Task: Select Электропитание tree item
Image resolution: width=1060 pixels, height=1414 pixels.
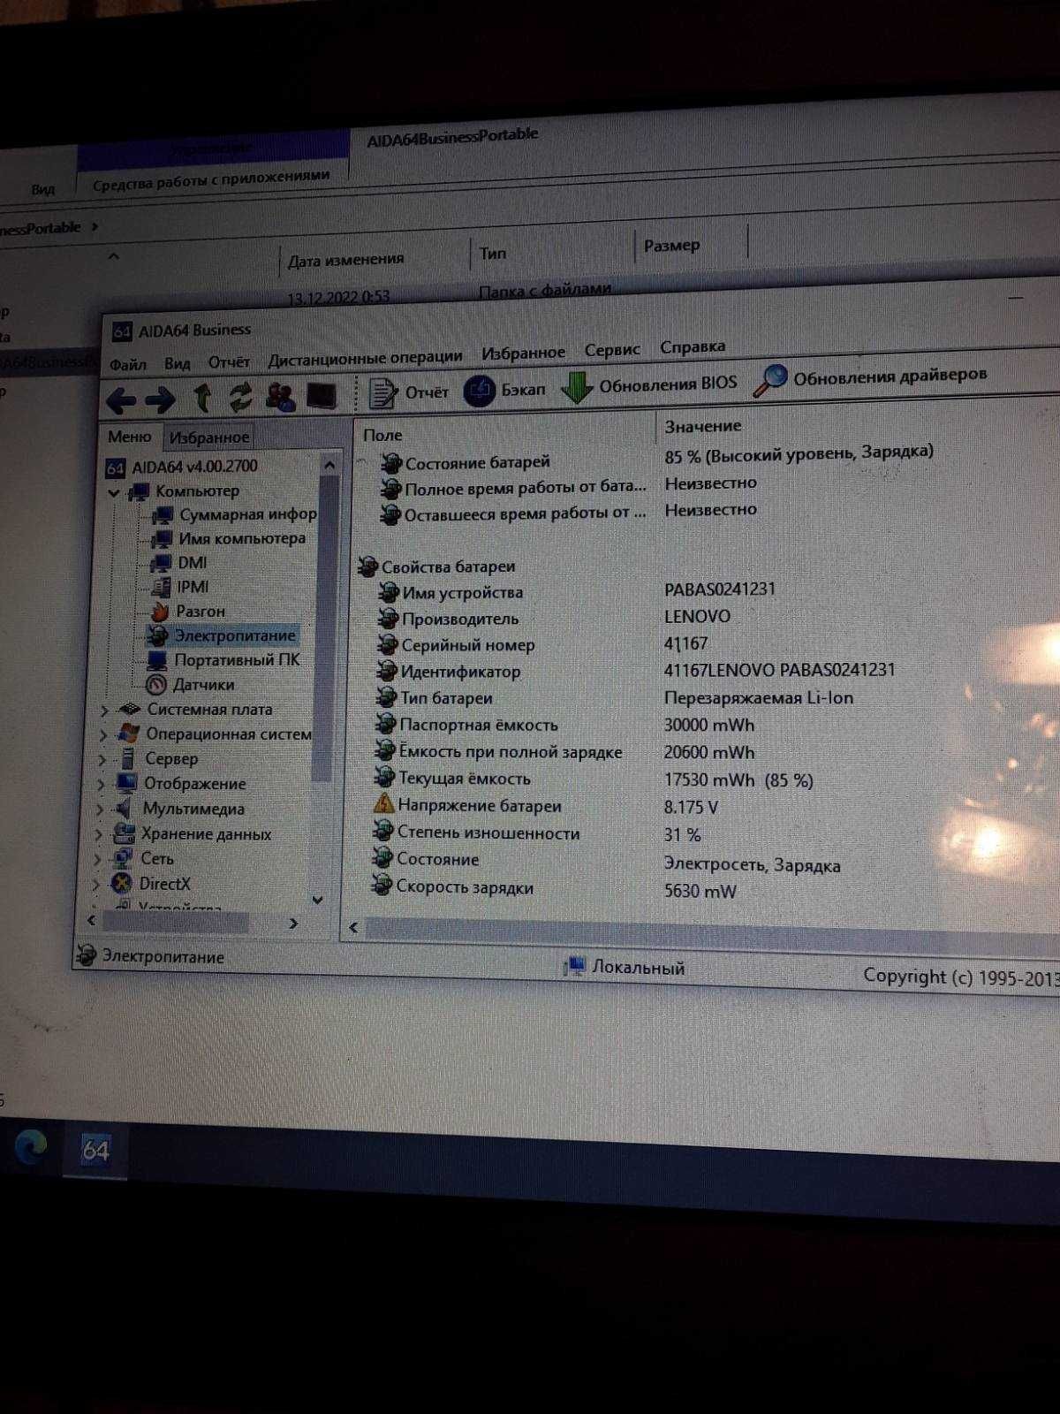Action: point(223,635)
